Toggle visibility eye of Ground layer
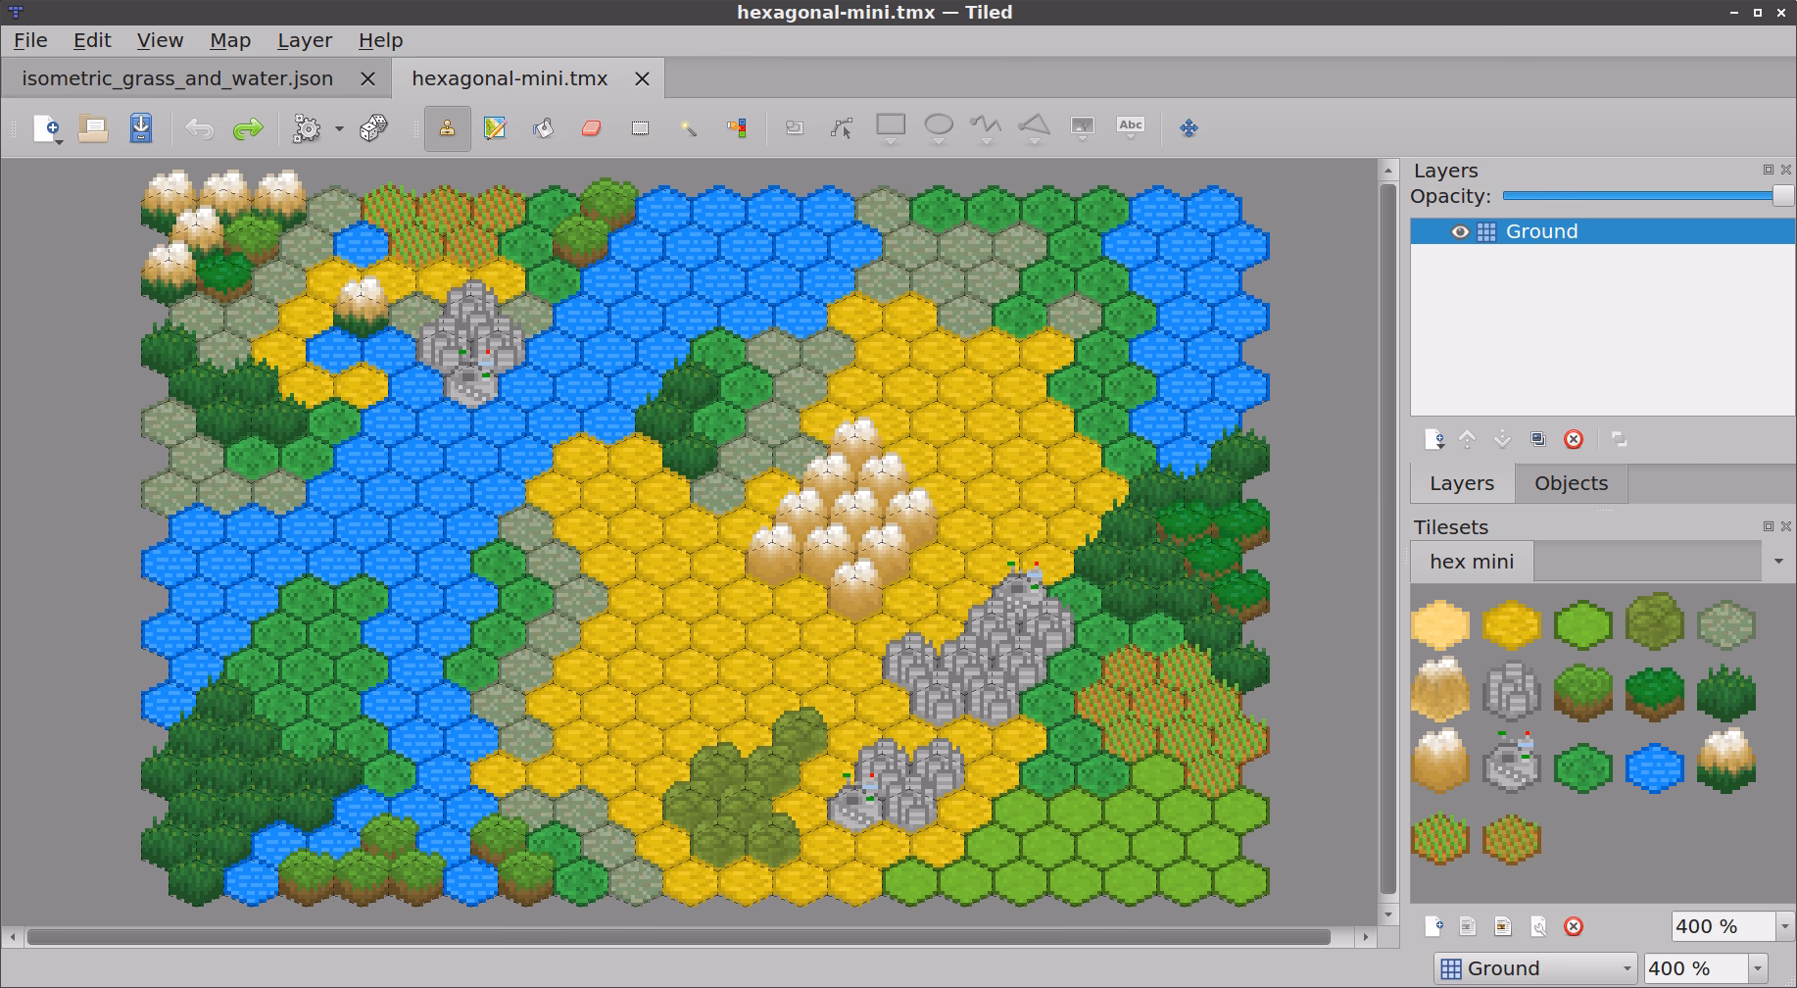The width and height of the screenshot is (1797, 988). pyautogui.click(x=1459, y=232)
